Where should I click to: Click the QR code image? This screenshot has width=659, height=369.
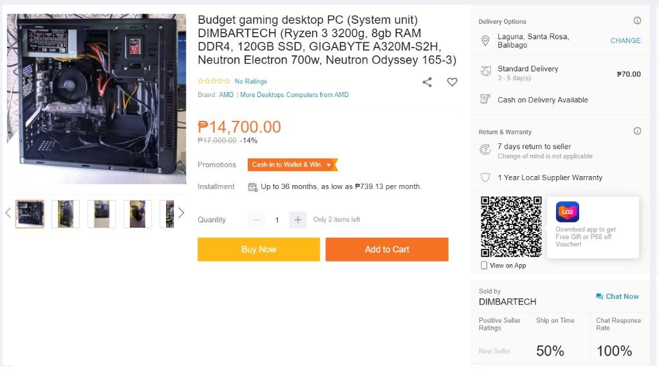[x=511, y=226]
